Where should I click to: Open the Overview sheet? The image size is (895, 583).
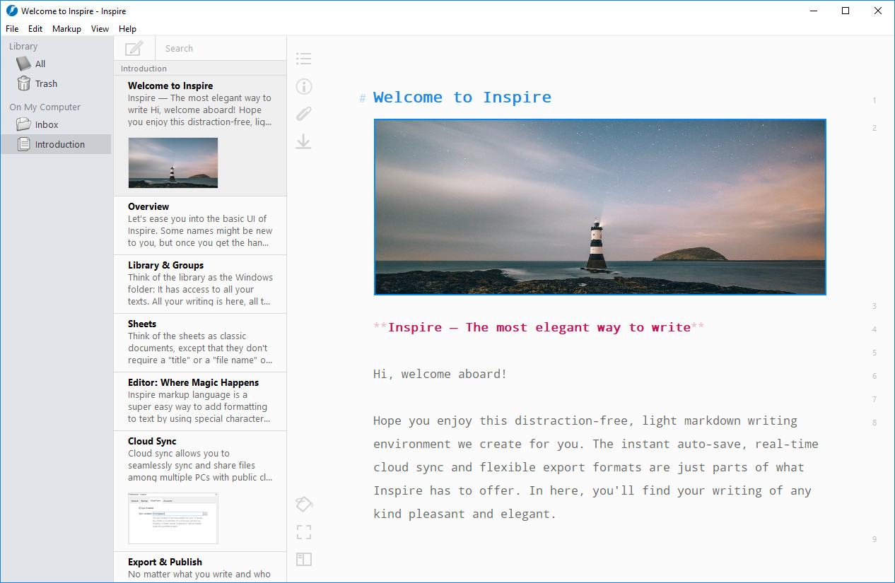200,225
